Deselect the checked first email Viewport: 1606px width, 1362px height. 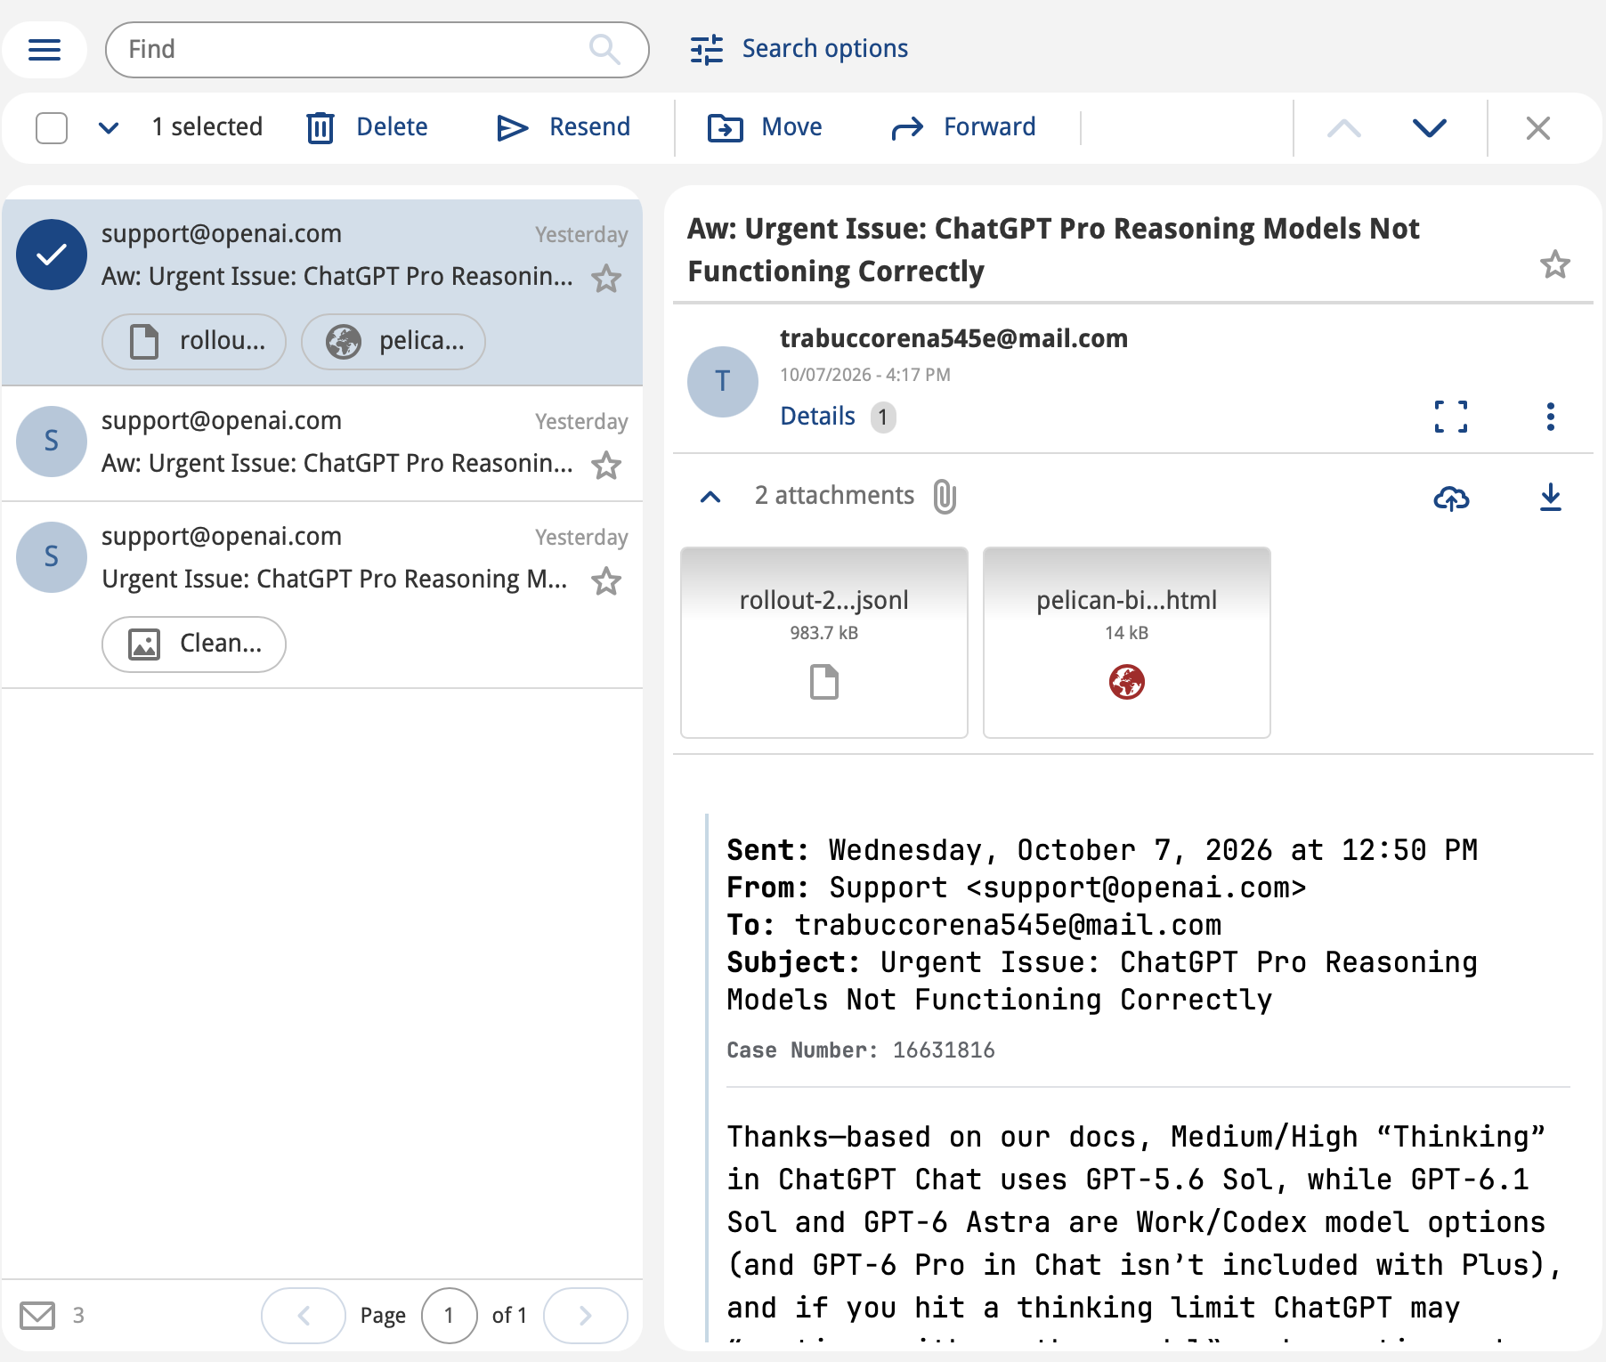52,255
